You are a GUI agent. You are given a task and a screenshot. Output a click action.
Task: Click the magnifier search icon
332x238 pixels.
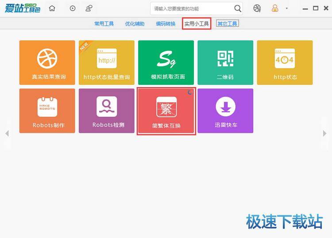238,8
